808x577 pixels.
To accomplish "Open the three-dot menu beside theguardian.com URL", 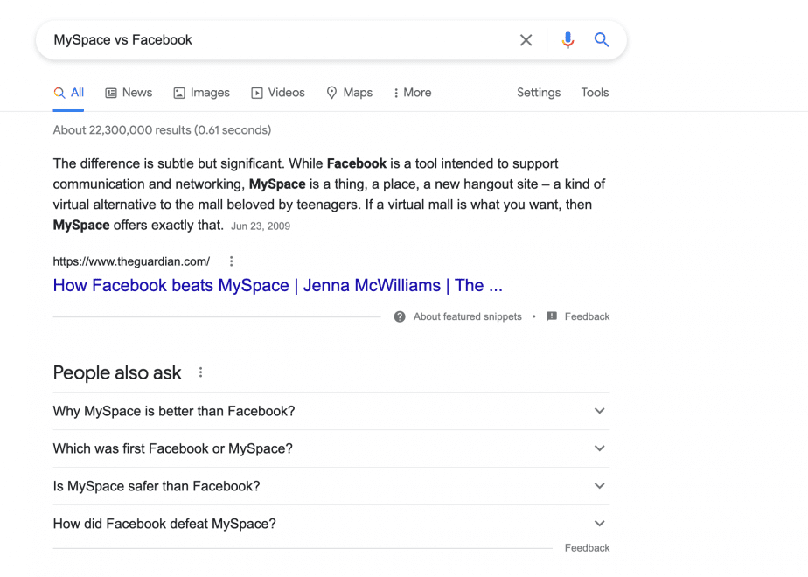I will pyautogui.click(x=232, y=261).
